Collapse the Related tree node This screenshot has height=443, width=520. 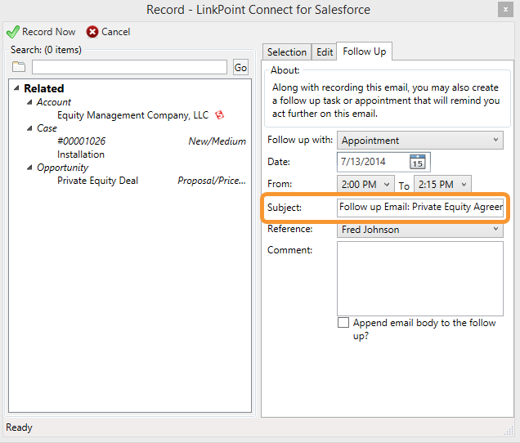(16, 88)
